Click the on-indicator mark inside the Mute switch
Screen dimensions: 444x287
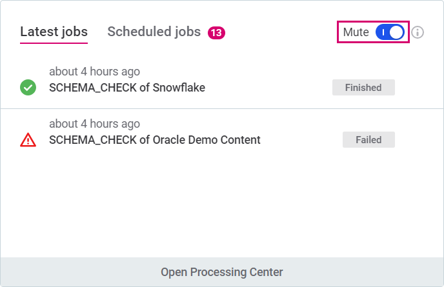point(383,32)
